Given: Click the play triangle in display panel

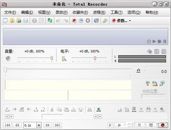Looking at the screenshot, I should (x=154, y=42).
